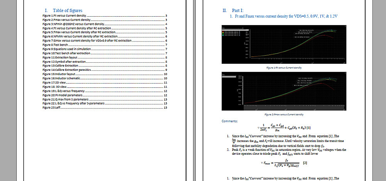386x181 pixels.
Task: Click the 'I. Table of figures' heading
Action: 64,10
